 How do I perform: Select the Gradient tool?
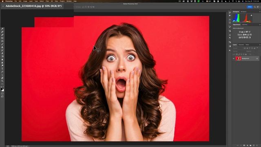coord(2,56)
